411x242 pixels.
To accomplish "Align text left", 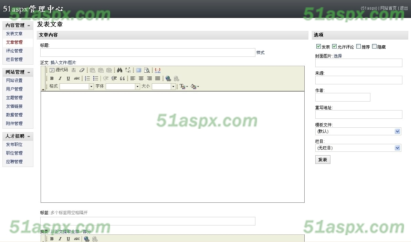I will tap(133, 78).
